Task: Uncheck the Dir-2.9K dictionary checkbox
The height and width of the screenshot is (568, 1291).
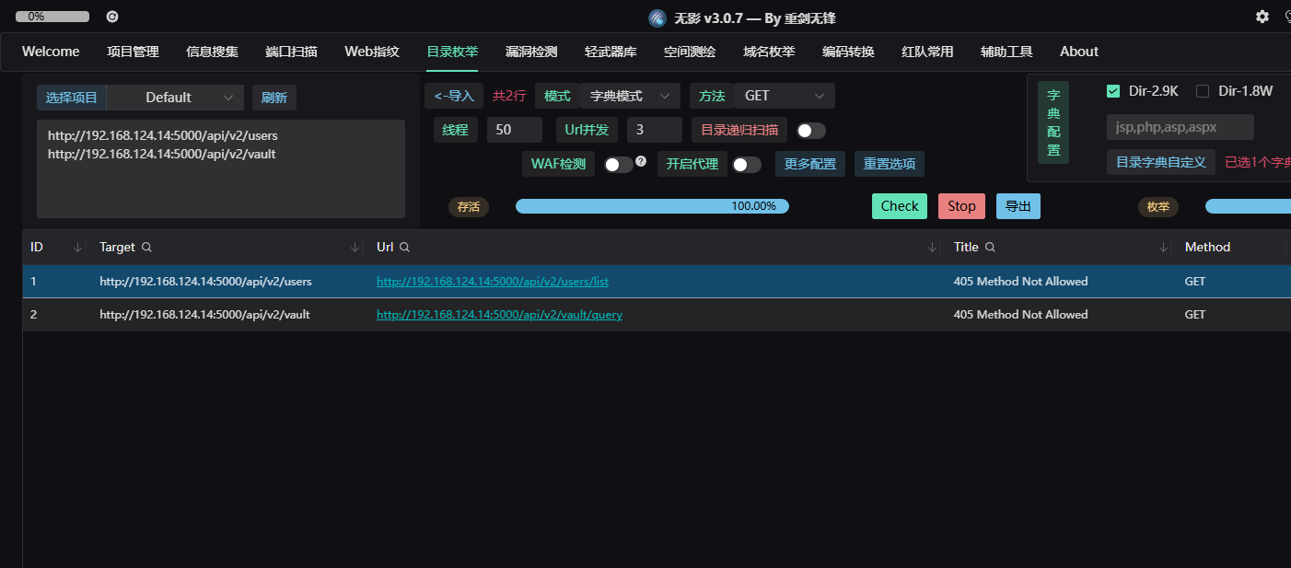Action: point(1113,91)
